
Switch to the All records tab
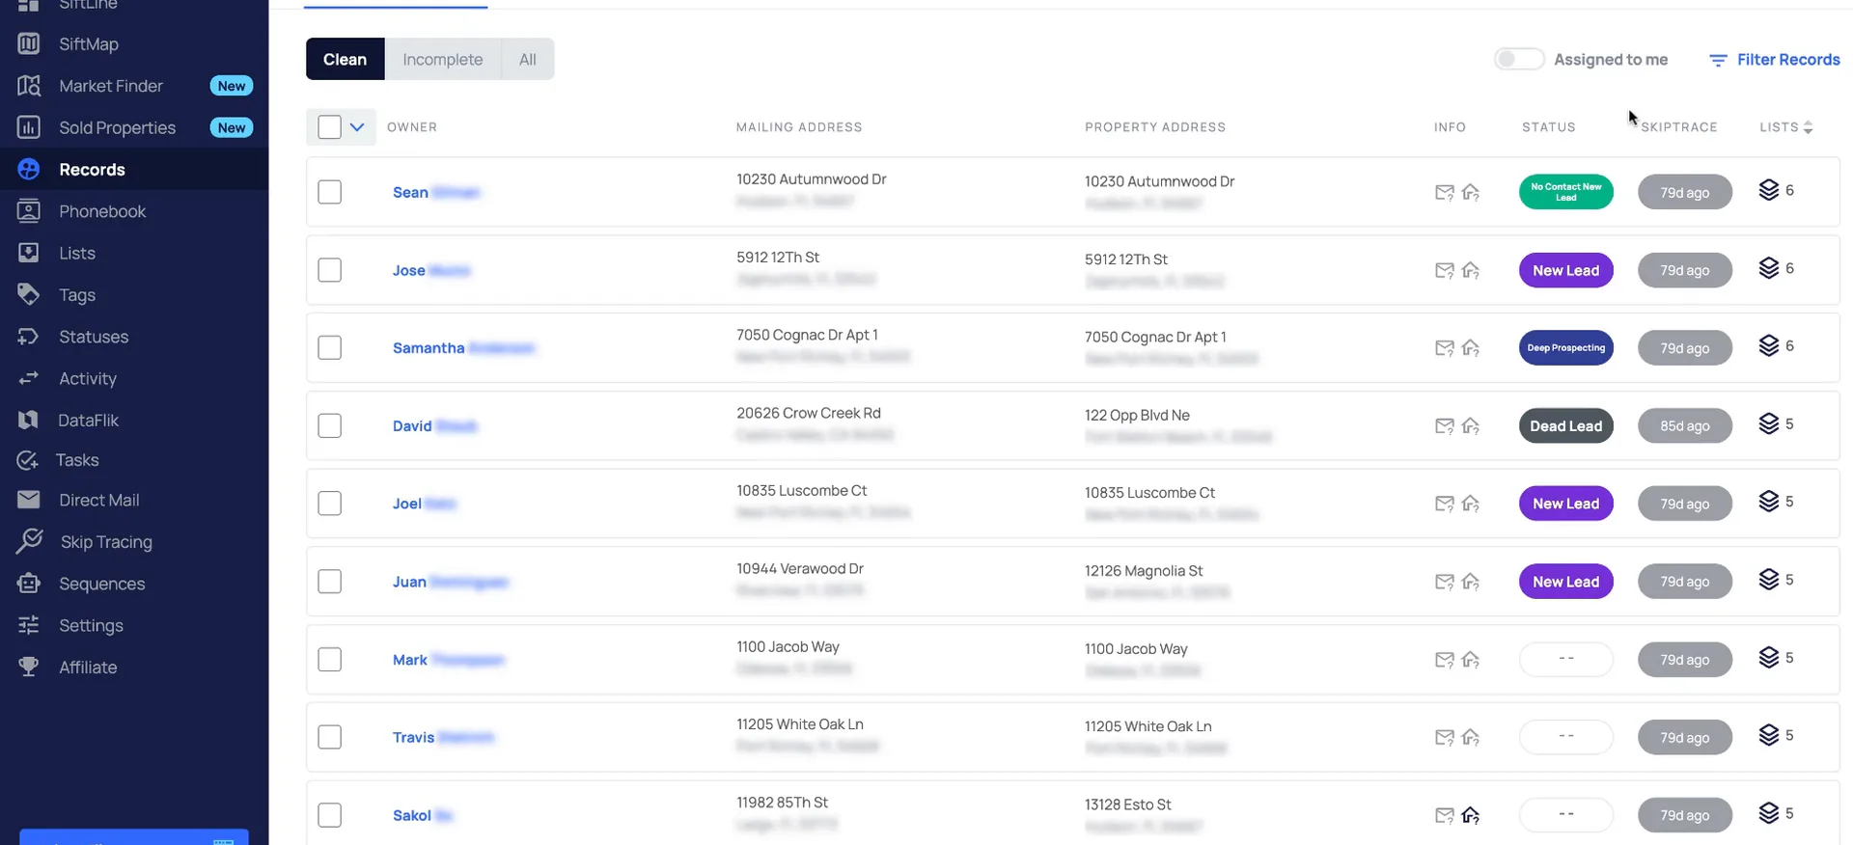[x=527, y=59]
